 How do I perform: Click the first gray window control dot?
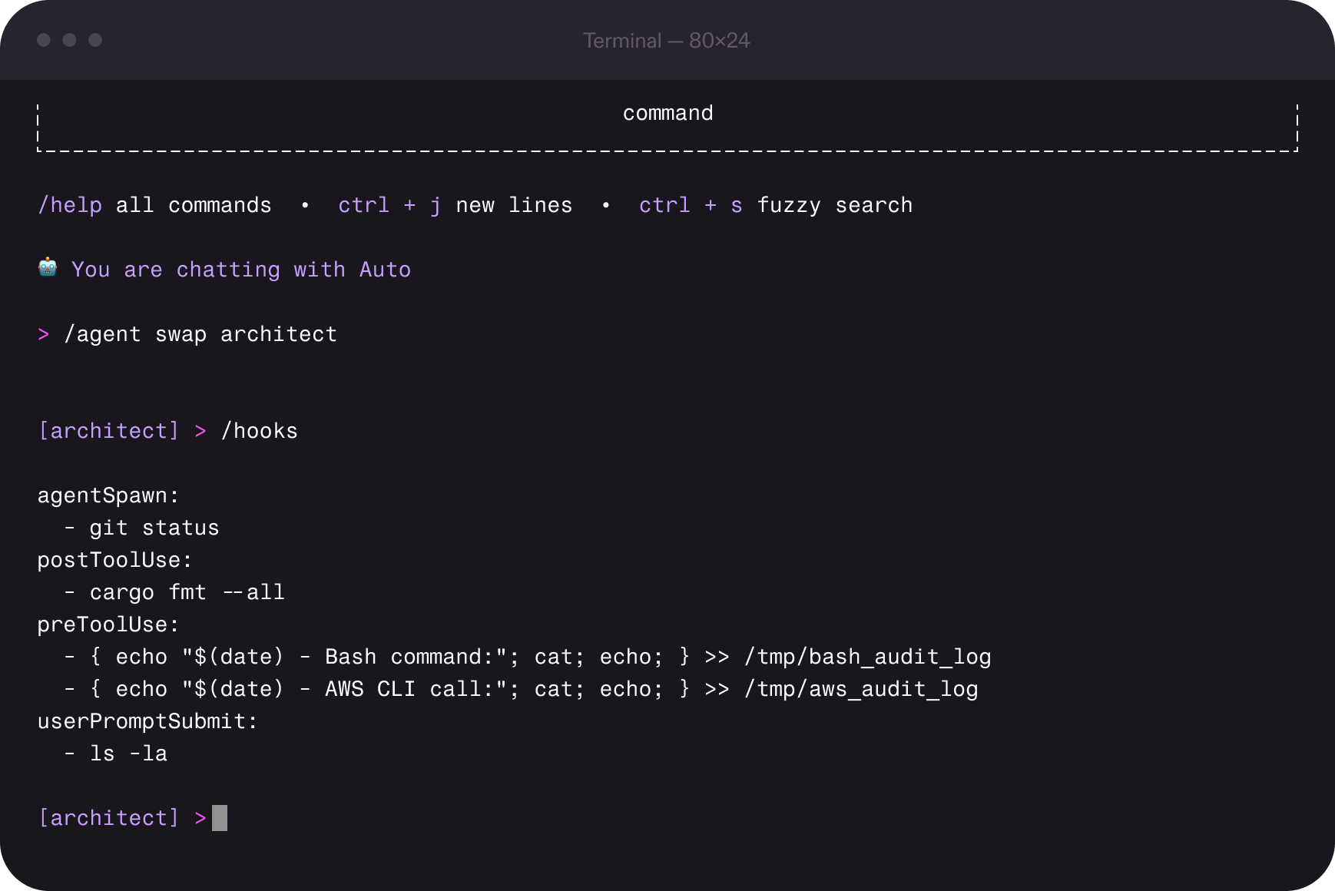pos(44,40)
